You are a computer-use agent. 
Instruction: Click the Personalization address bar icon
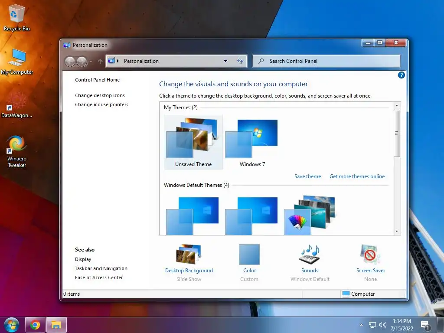click(111, 61)
